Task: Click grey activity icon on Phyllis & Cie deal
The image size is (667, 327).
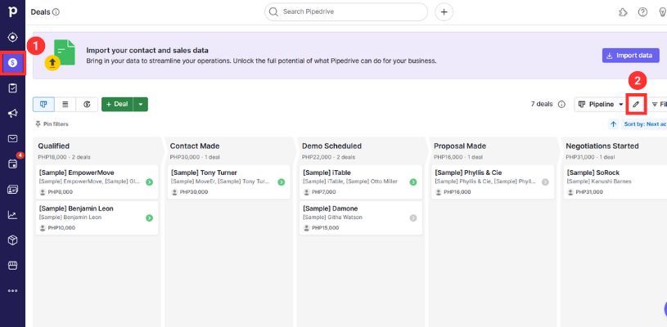Action: (x=545, y=182)
